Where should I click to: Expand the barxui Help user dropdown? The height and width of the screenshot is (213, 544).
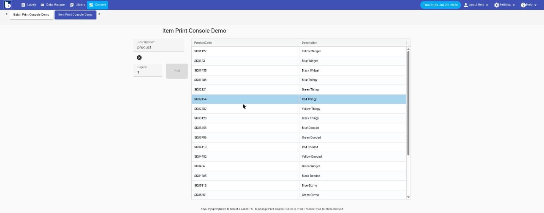click(476, 5)
